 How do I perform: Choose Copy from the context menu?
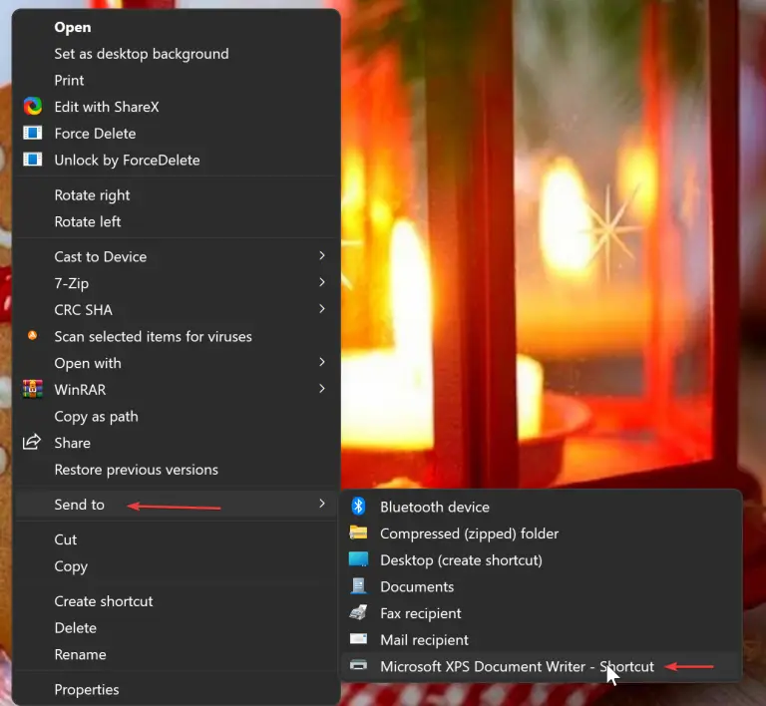[x=177, y=566]
